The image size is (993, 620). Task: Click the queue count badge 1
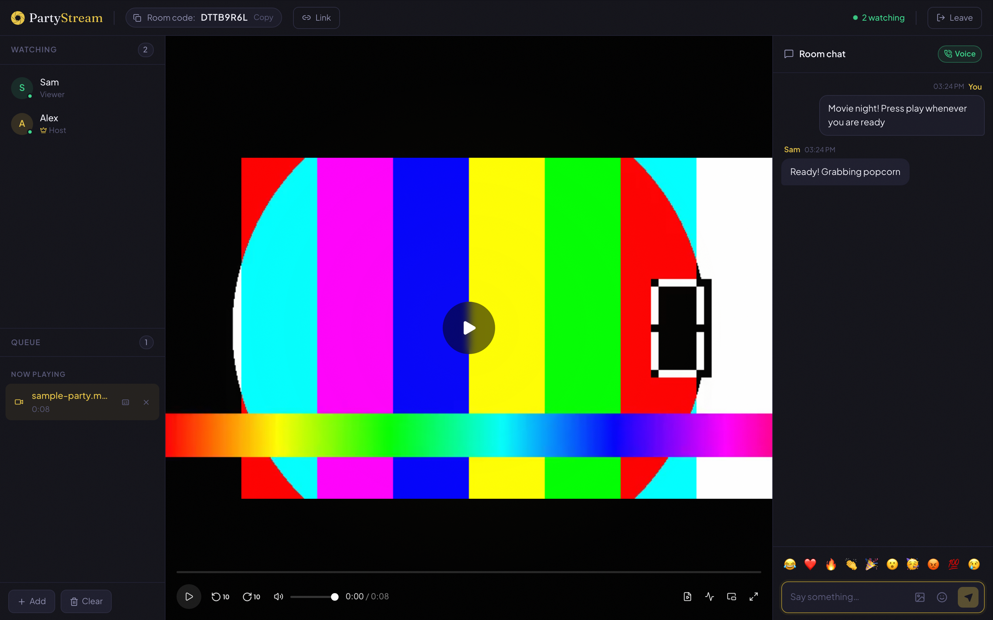146,342
